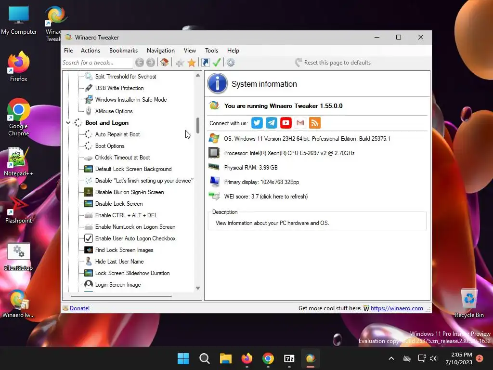Click the tree scroll down arrow
Image resolution: width=493 pixels, height=370 pixels.
tap(198, 288)
